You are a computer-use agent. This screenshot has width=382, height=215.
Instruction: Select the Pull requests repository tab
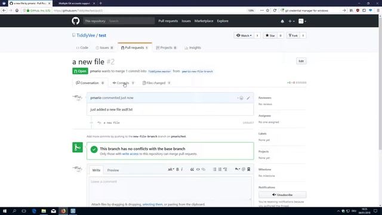click(134, 48)
